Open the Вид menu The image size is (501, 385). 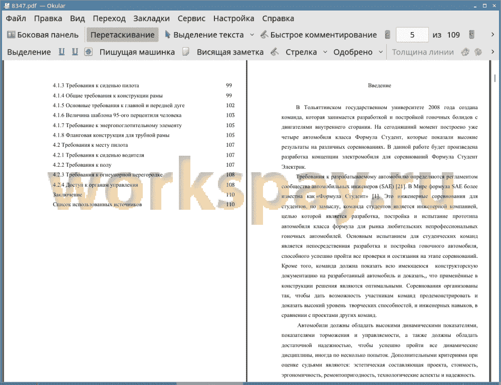pos(77,19)
